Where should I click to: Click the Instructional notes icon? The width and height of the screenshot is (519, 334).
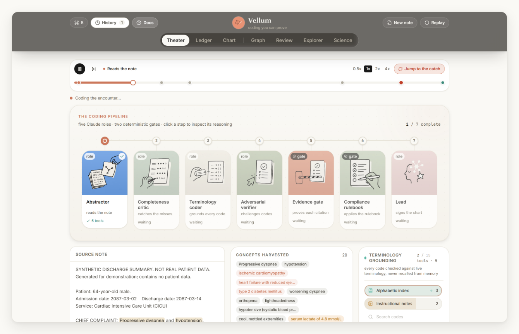370,304
